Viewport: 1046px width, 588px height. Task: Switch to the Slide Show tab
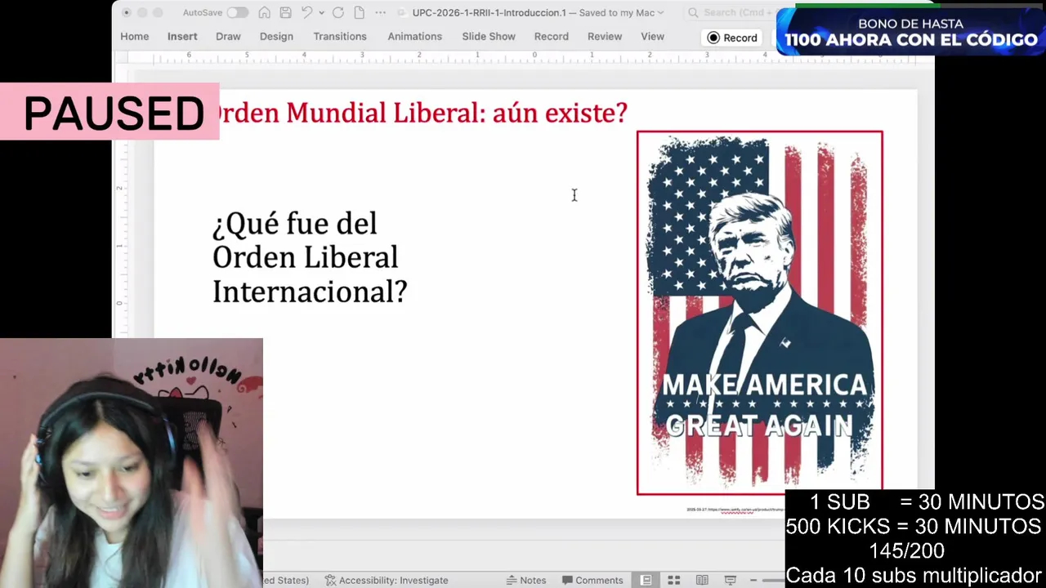[x=489, y=37]
